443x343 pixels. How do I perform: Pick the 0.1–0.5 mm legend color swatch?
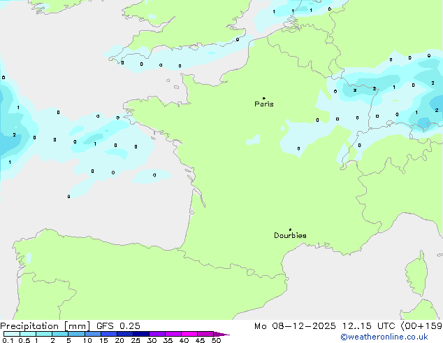pyautogui.click(x=12, y=334)
